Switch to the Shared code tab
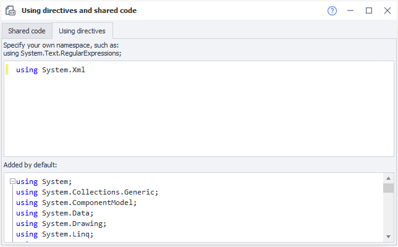Viewport: 398px width, 247px height. click(x=27, y=31)
